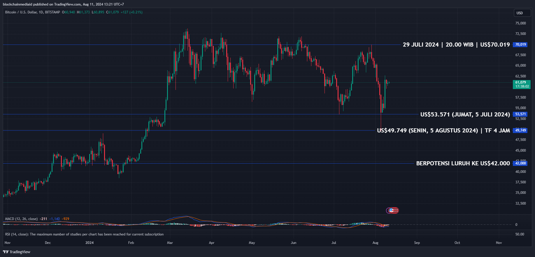The width and height of the screenshot is (535, 257).
Task: Click the 32,500 price scale label
Action: pyautogui.click(x=521, y=203)
